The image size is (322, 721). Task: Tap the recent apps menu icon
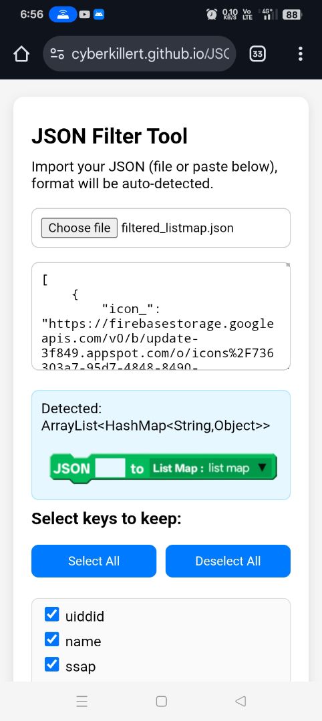(82, 701)
